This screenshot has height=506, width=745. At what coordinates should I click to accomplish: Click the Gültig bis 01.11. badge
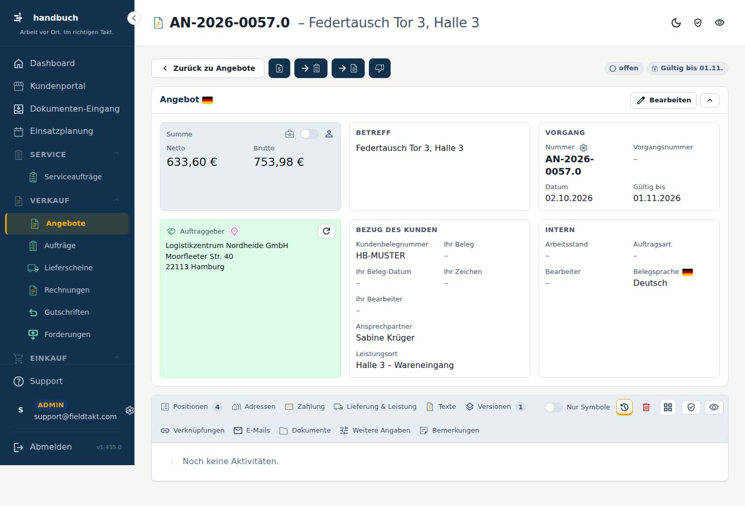click(x=687, y=68)
